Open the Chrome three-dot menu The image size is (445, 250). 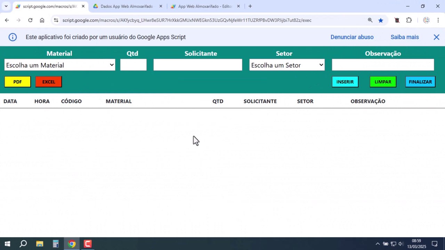pos(438,20)
